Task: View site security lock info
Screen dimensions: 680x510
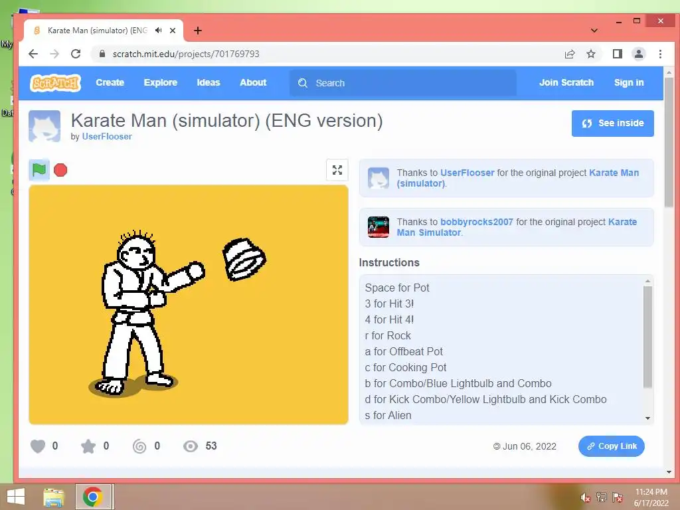Action: coord(102,54)
